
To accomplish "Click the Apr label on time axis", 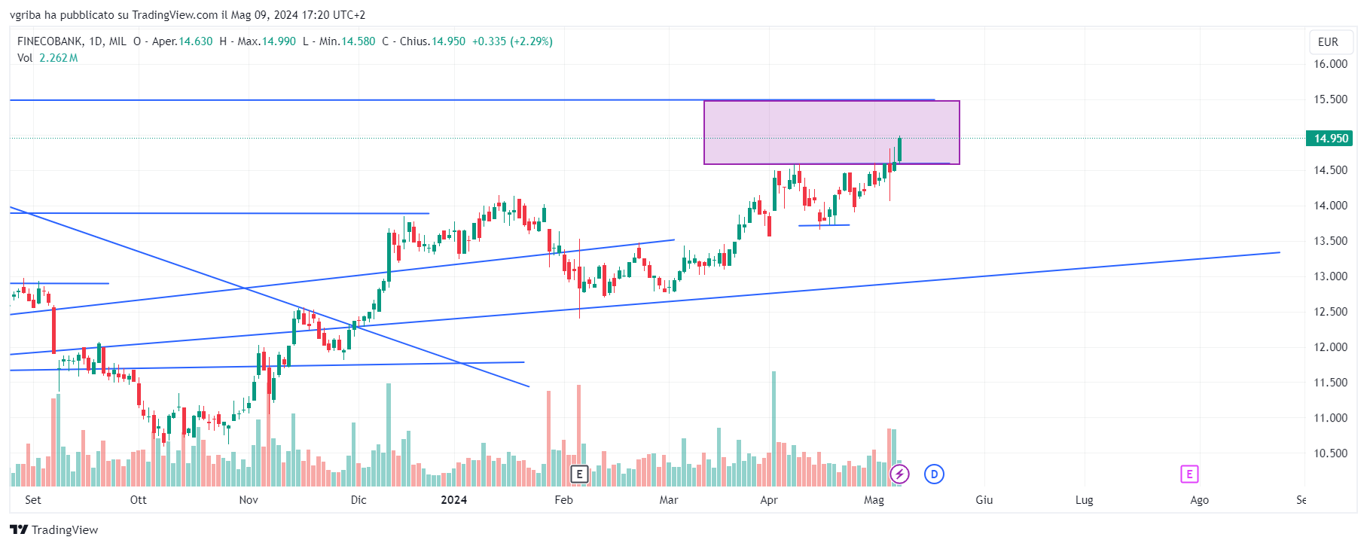I will pos(769,500).
